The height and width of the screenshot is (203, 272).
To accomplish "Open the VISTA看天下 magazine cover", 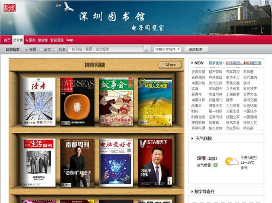I will 155,163.
